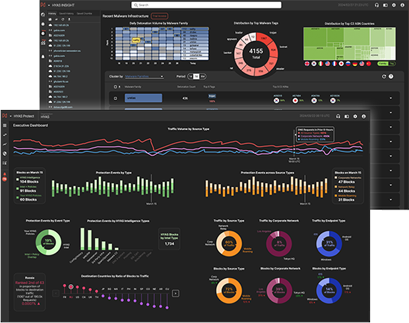Click the yellow sality highlight in the heatmap
The image size is (409, 323).
pyautogui.click(x=136, y=40)
